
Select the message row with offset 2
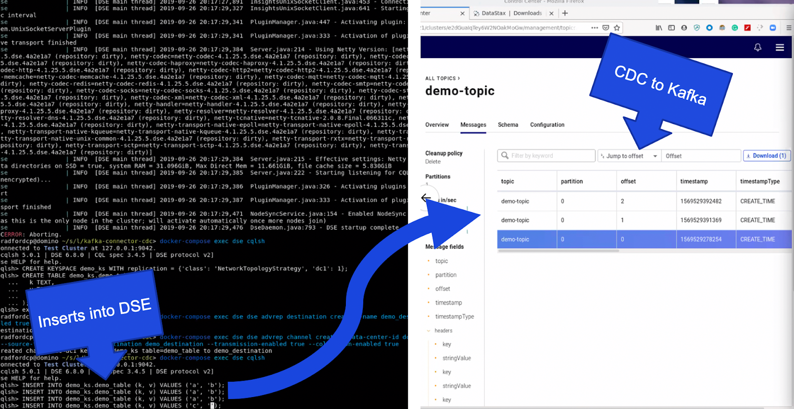pos(645,201)
